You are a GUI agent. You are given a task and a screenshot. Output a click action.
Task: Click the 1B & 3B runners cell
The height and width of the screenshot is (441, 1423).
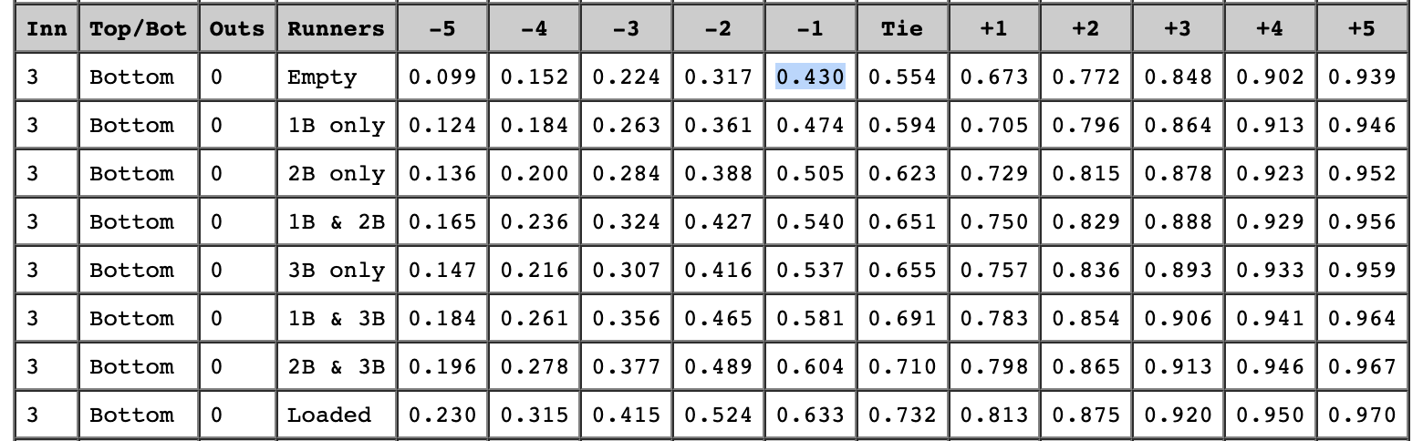[x=336, y=319]
